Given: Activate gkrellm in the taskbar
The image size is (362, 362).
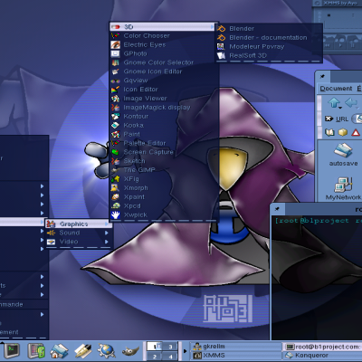Looking at the screenshot, I should (236, 347).
